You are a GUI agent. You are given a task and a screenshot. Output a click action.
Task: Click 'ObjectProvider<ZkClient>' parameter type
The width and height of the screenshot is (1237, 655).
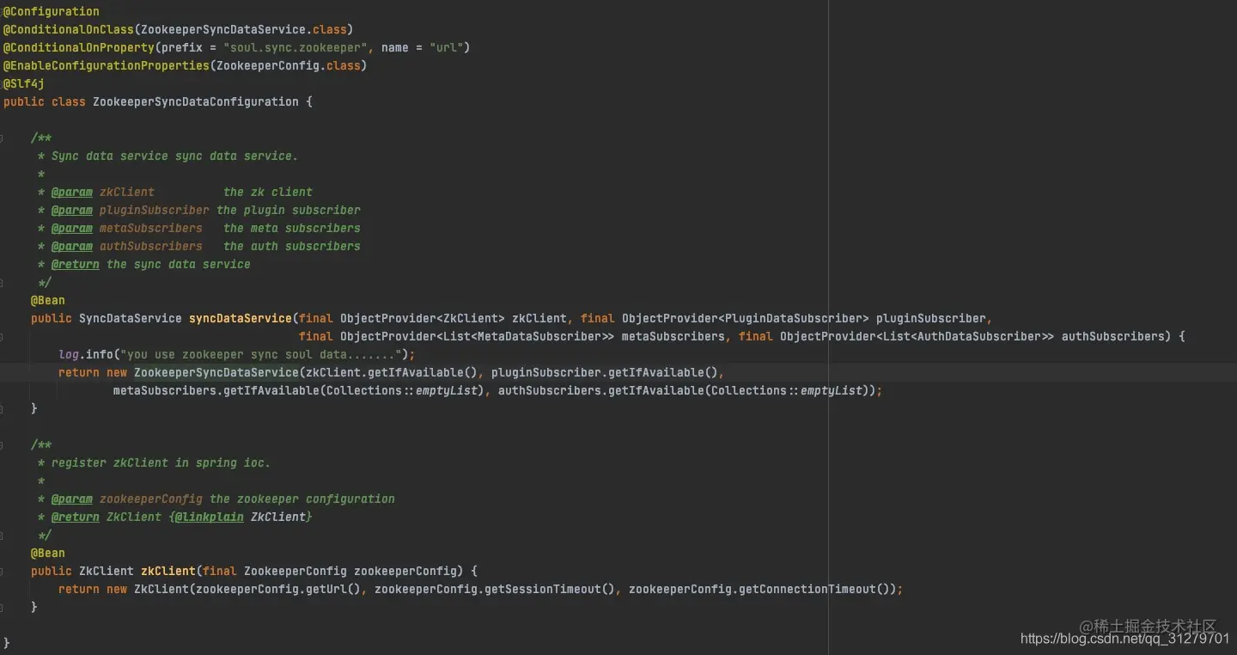(x=423, y=318)
